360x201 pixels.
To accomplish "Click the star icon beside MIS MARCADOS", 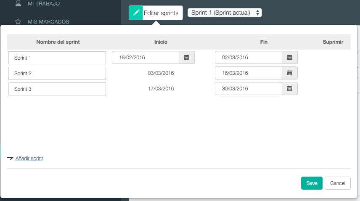I will (x=18, y=21).
